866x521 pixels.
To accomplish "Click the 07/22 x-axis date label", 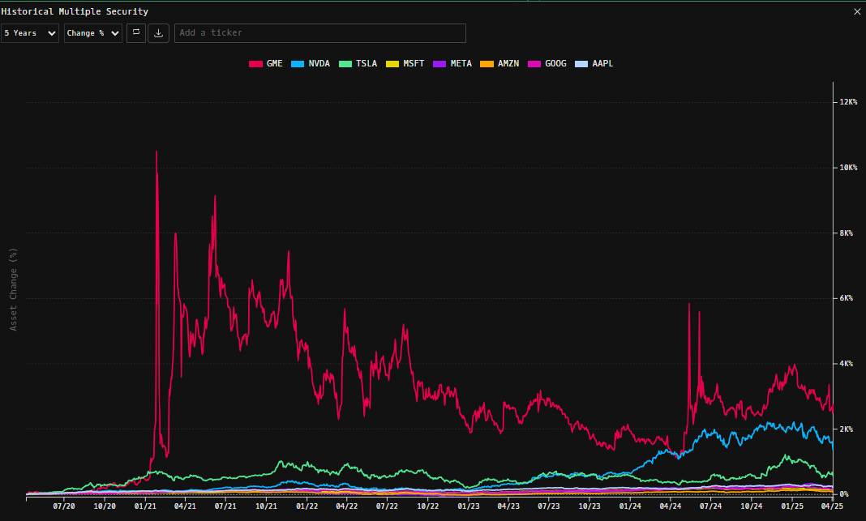I will click(x=387, y=506).
